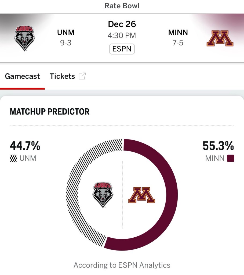Click the Lobos logo in the game header

(25, 38)
